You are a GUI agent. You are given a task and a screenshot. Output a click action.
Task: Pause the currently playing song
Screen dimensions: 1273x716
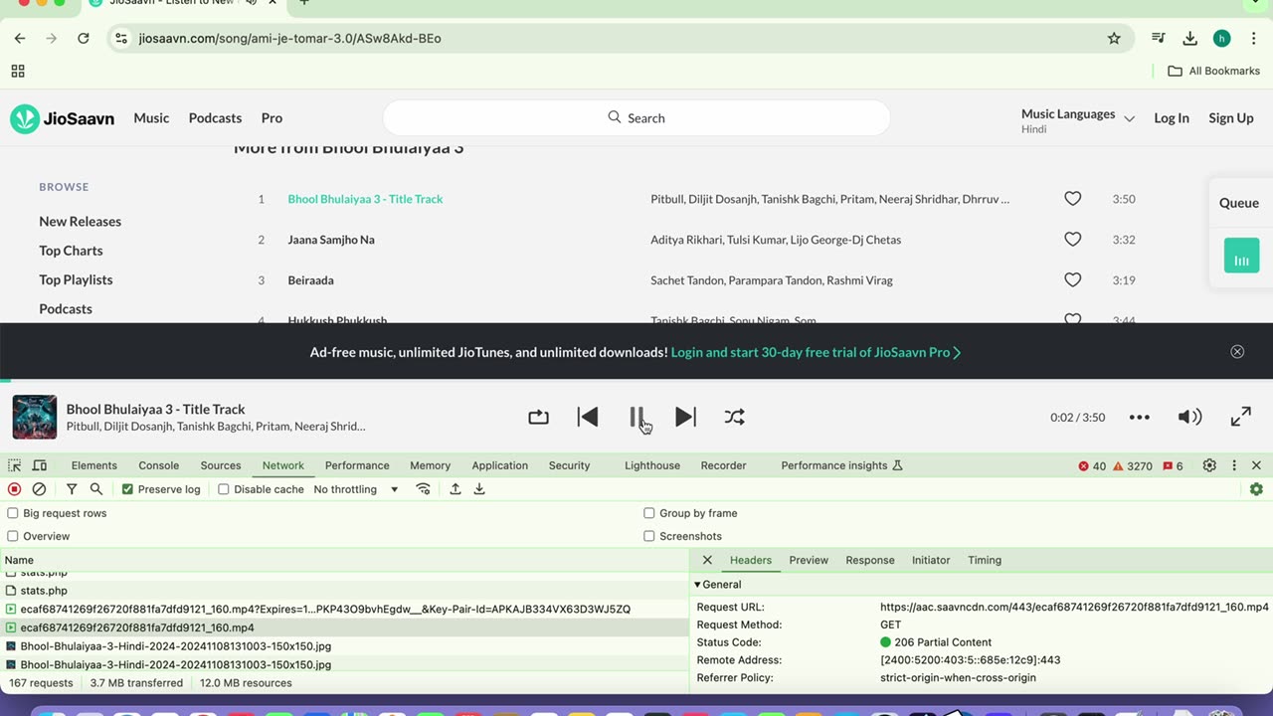point(636,418)
